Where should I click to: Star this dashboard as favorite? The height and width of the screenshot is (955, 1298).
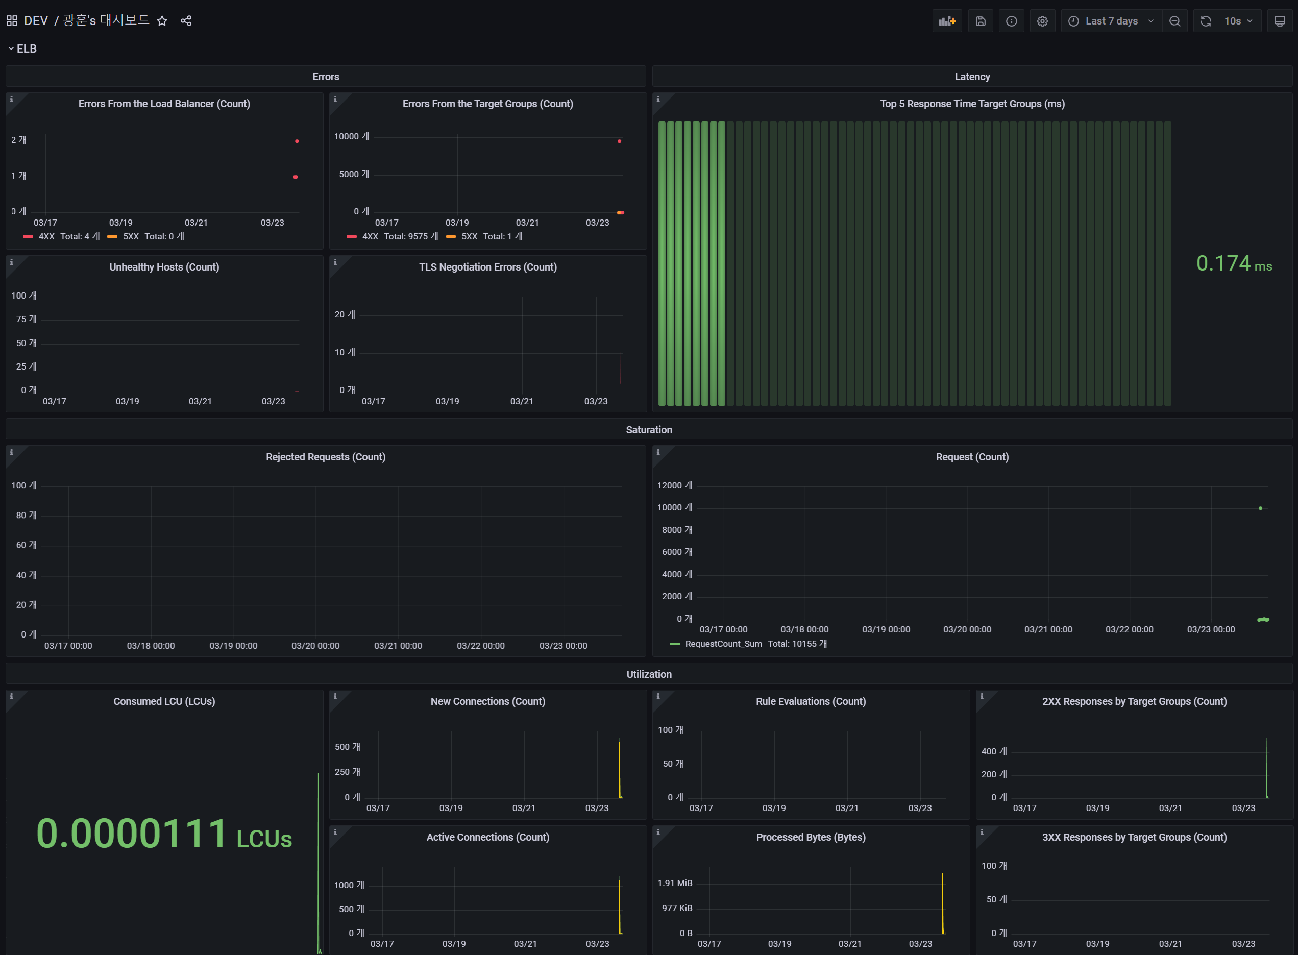click(162, 20)
